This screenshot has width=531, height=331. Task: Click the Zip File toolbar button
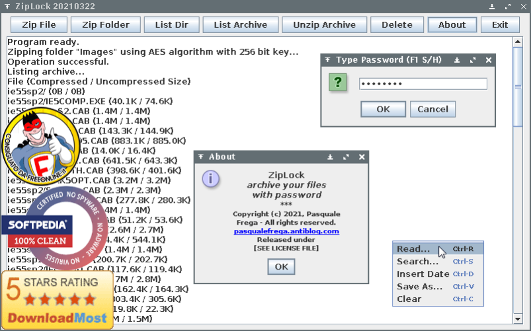pyautogui.click(x=39, y=25)
